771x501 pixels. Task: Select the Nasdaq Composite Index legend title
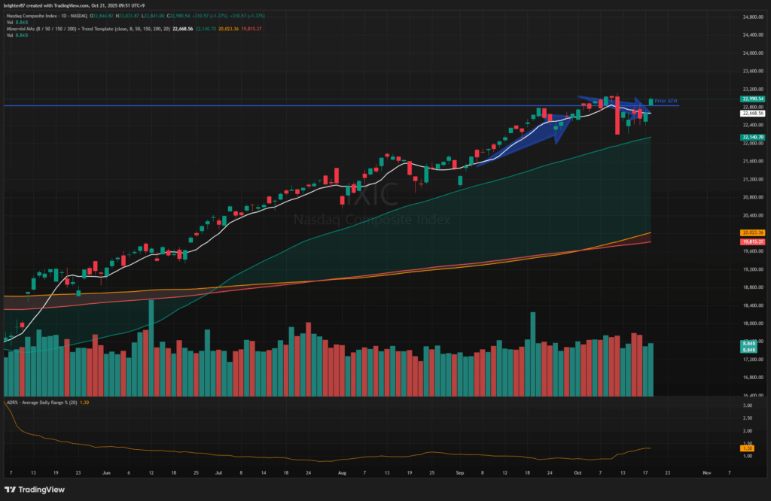pyautogui.click(x=45, y=16)
